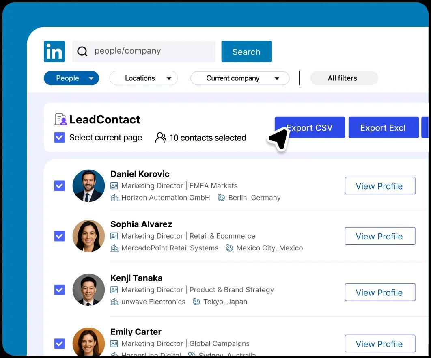The height and width of the screenshot is (358, 431).
Task: Focus the people/company search field
Action: pyautogui.click(x=144, y=52)
